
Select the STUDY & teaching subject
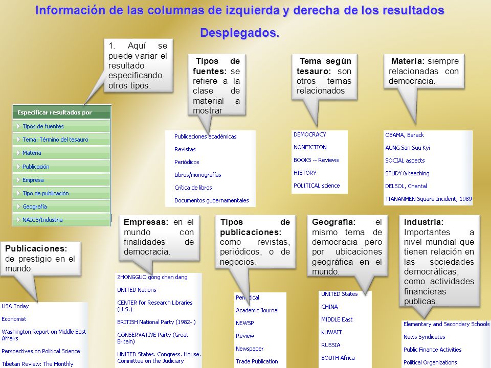407,173
